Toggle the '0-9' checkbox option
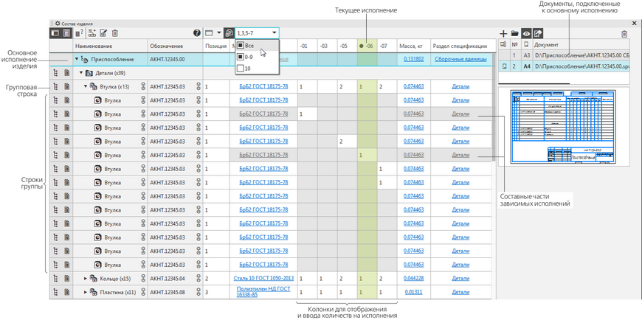Image resolution: width=642 pixels, height=320 pixels. (x=241, y=57)
